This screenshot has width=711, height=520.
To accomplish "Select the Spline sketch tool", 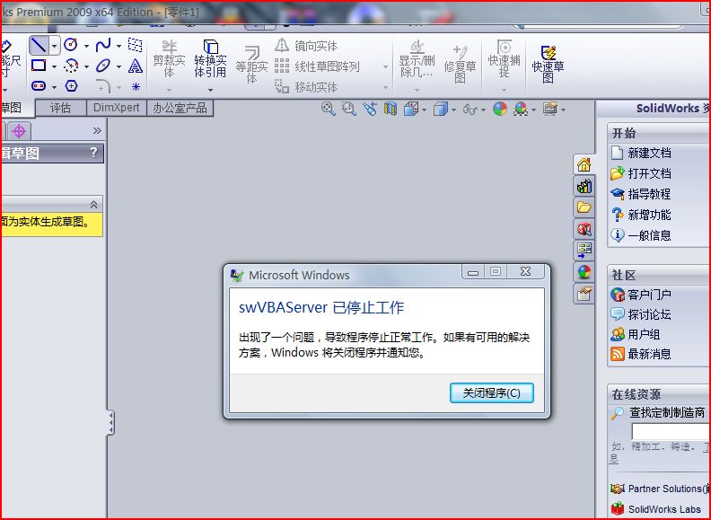I will click(103, 45).
